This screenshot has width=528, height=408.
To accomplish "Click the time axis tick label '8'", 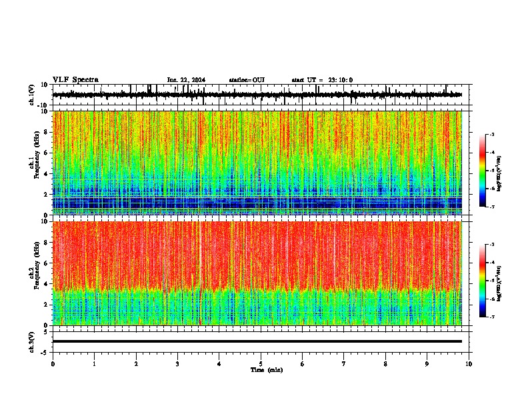I will [385, 364].
